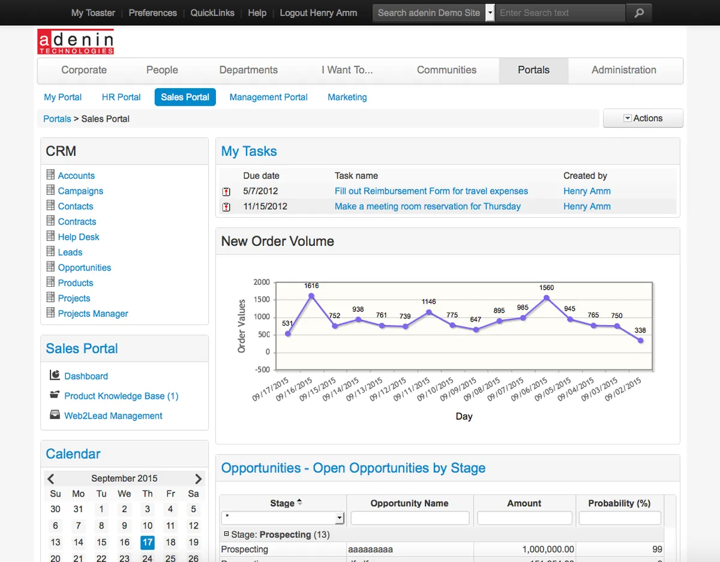Open the Actions dropdown button
This screenshot has width=720, height=562.
click(x=643, y=118)
